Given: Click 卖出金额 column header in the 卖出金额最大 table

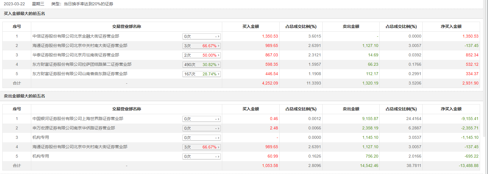Looking at the screenshot, I should [351, 109].
